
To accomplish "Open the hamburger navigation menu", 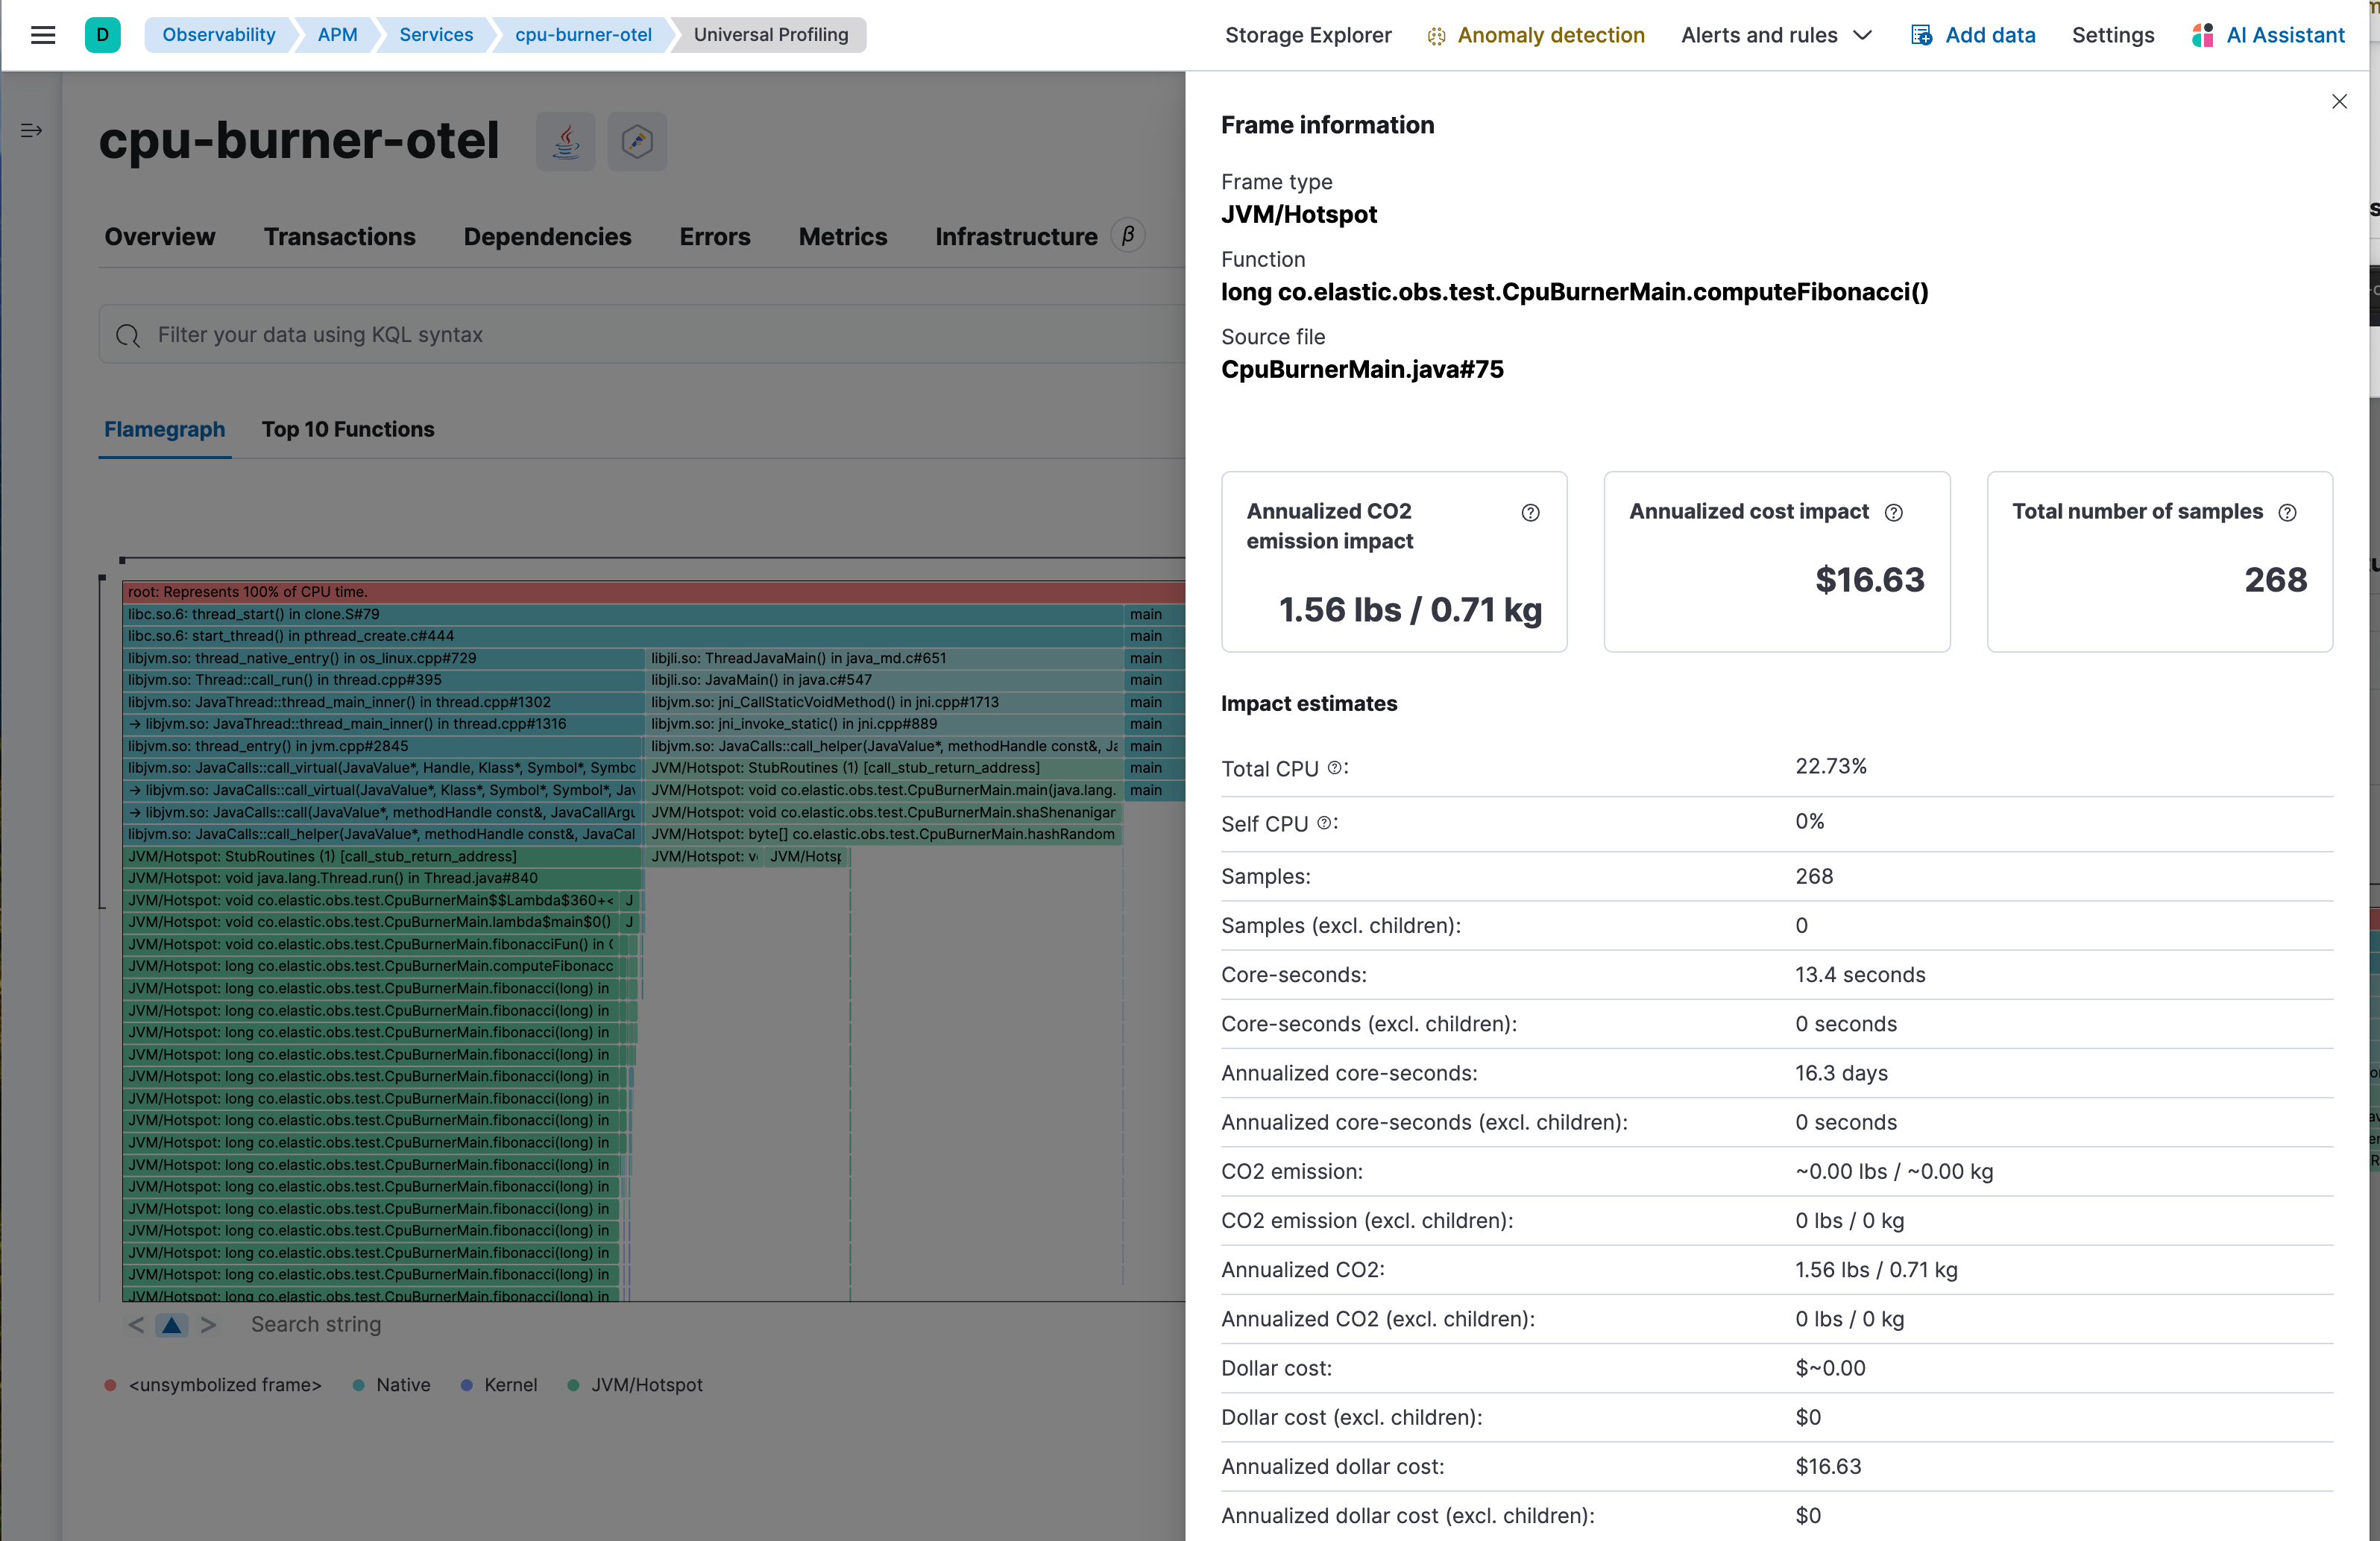I will click(42, 35).
